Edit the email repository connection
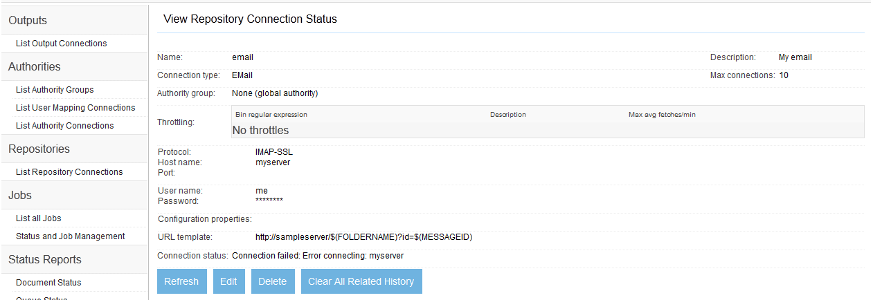873x300 pixels. point(228,281)
